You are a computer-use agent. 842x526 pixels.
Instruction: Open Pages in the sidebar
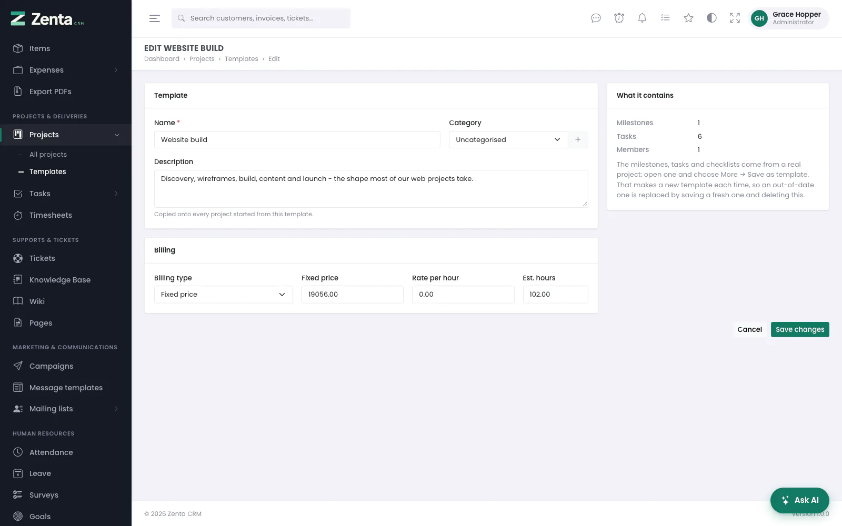coord(66,323)
